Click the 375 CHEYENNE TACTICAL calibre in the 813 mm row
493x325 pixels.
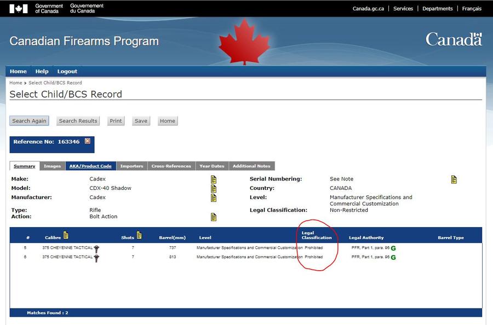(x=67, y=257)
